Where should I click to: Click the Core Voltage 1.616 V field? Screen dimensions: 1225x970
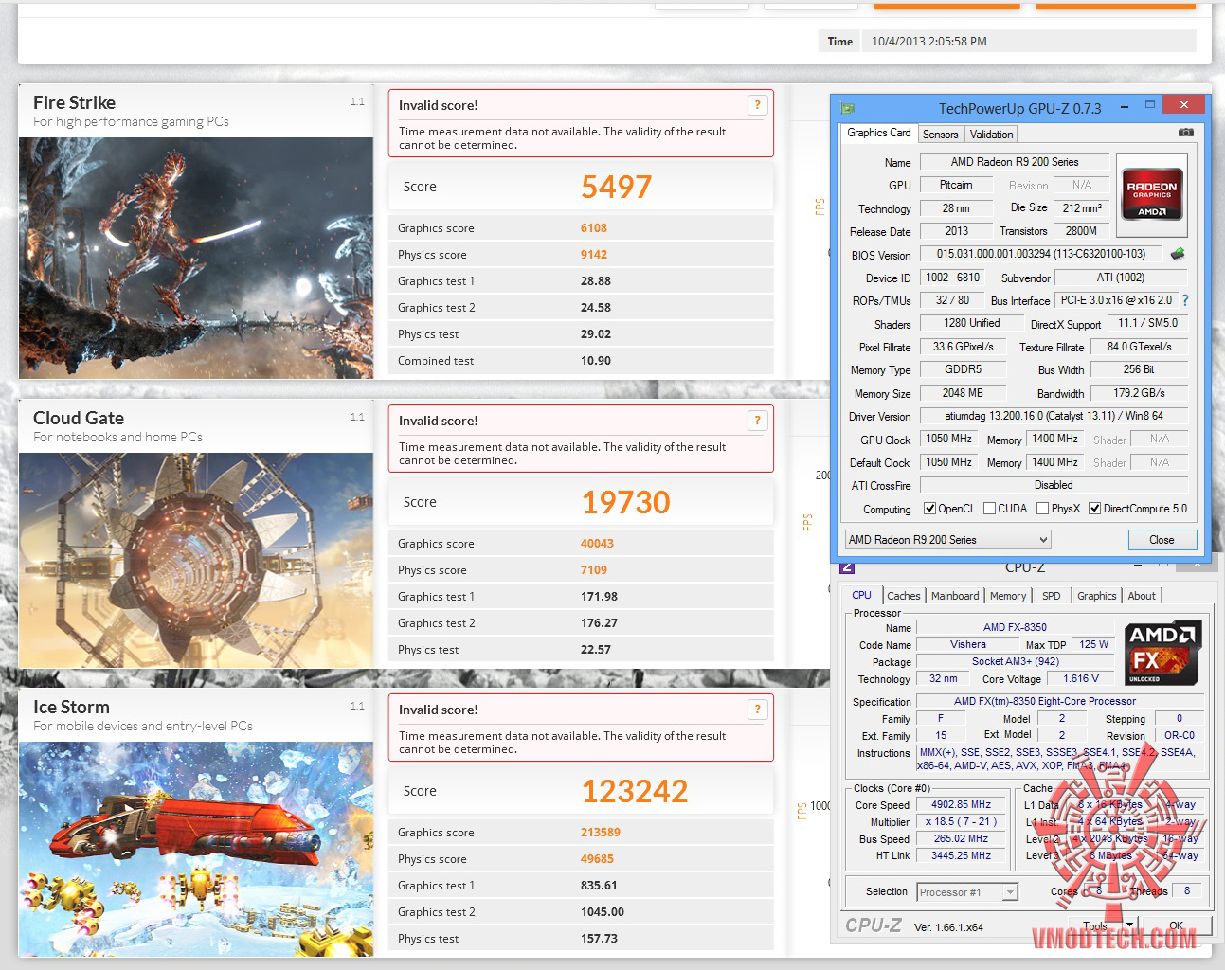1080,679
